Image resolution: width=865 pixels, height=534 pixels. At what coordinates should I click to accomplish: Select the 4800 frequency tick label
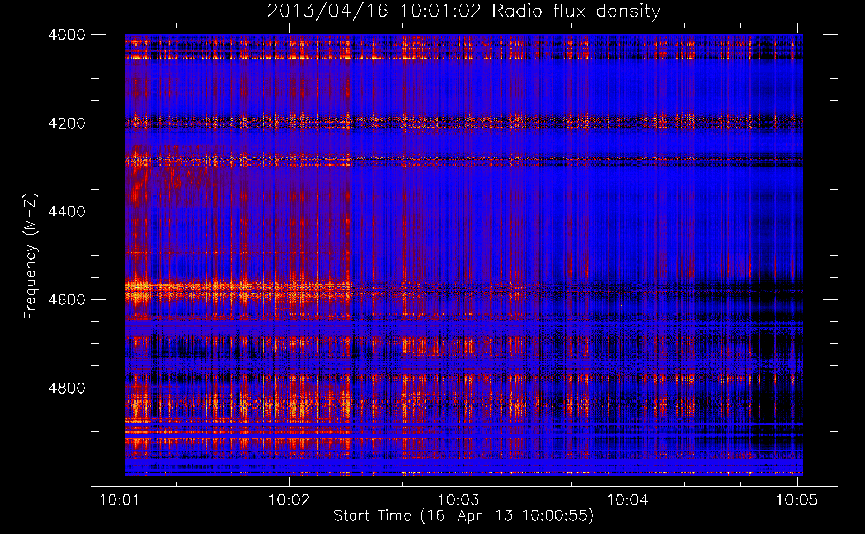pyautogui.click(x=67, y=388)
